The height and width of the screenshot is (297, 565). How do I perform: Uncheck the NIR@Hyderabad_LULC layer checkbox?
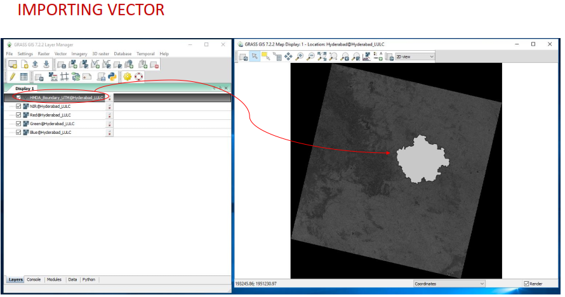point(18,107)
